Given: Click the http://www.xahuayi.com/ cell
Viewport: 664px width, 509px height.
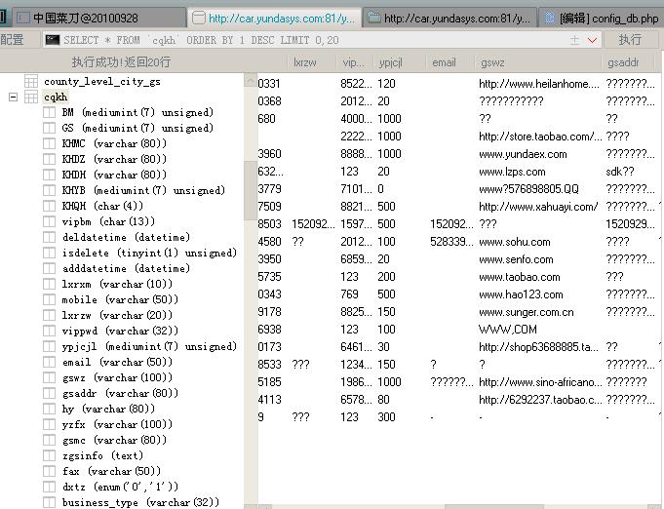Looking at the screenshot, I should (538, 207).
